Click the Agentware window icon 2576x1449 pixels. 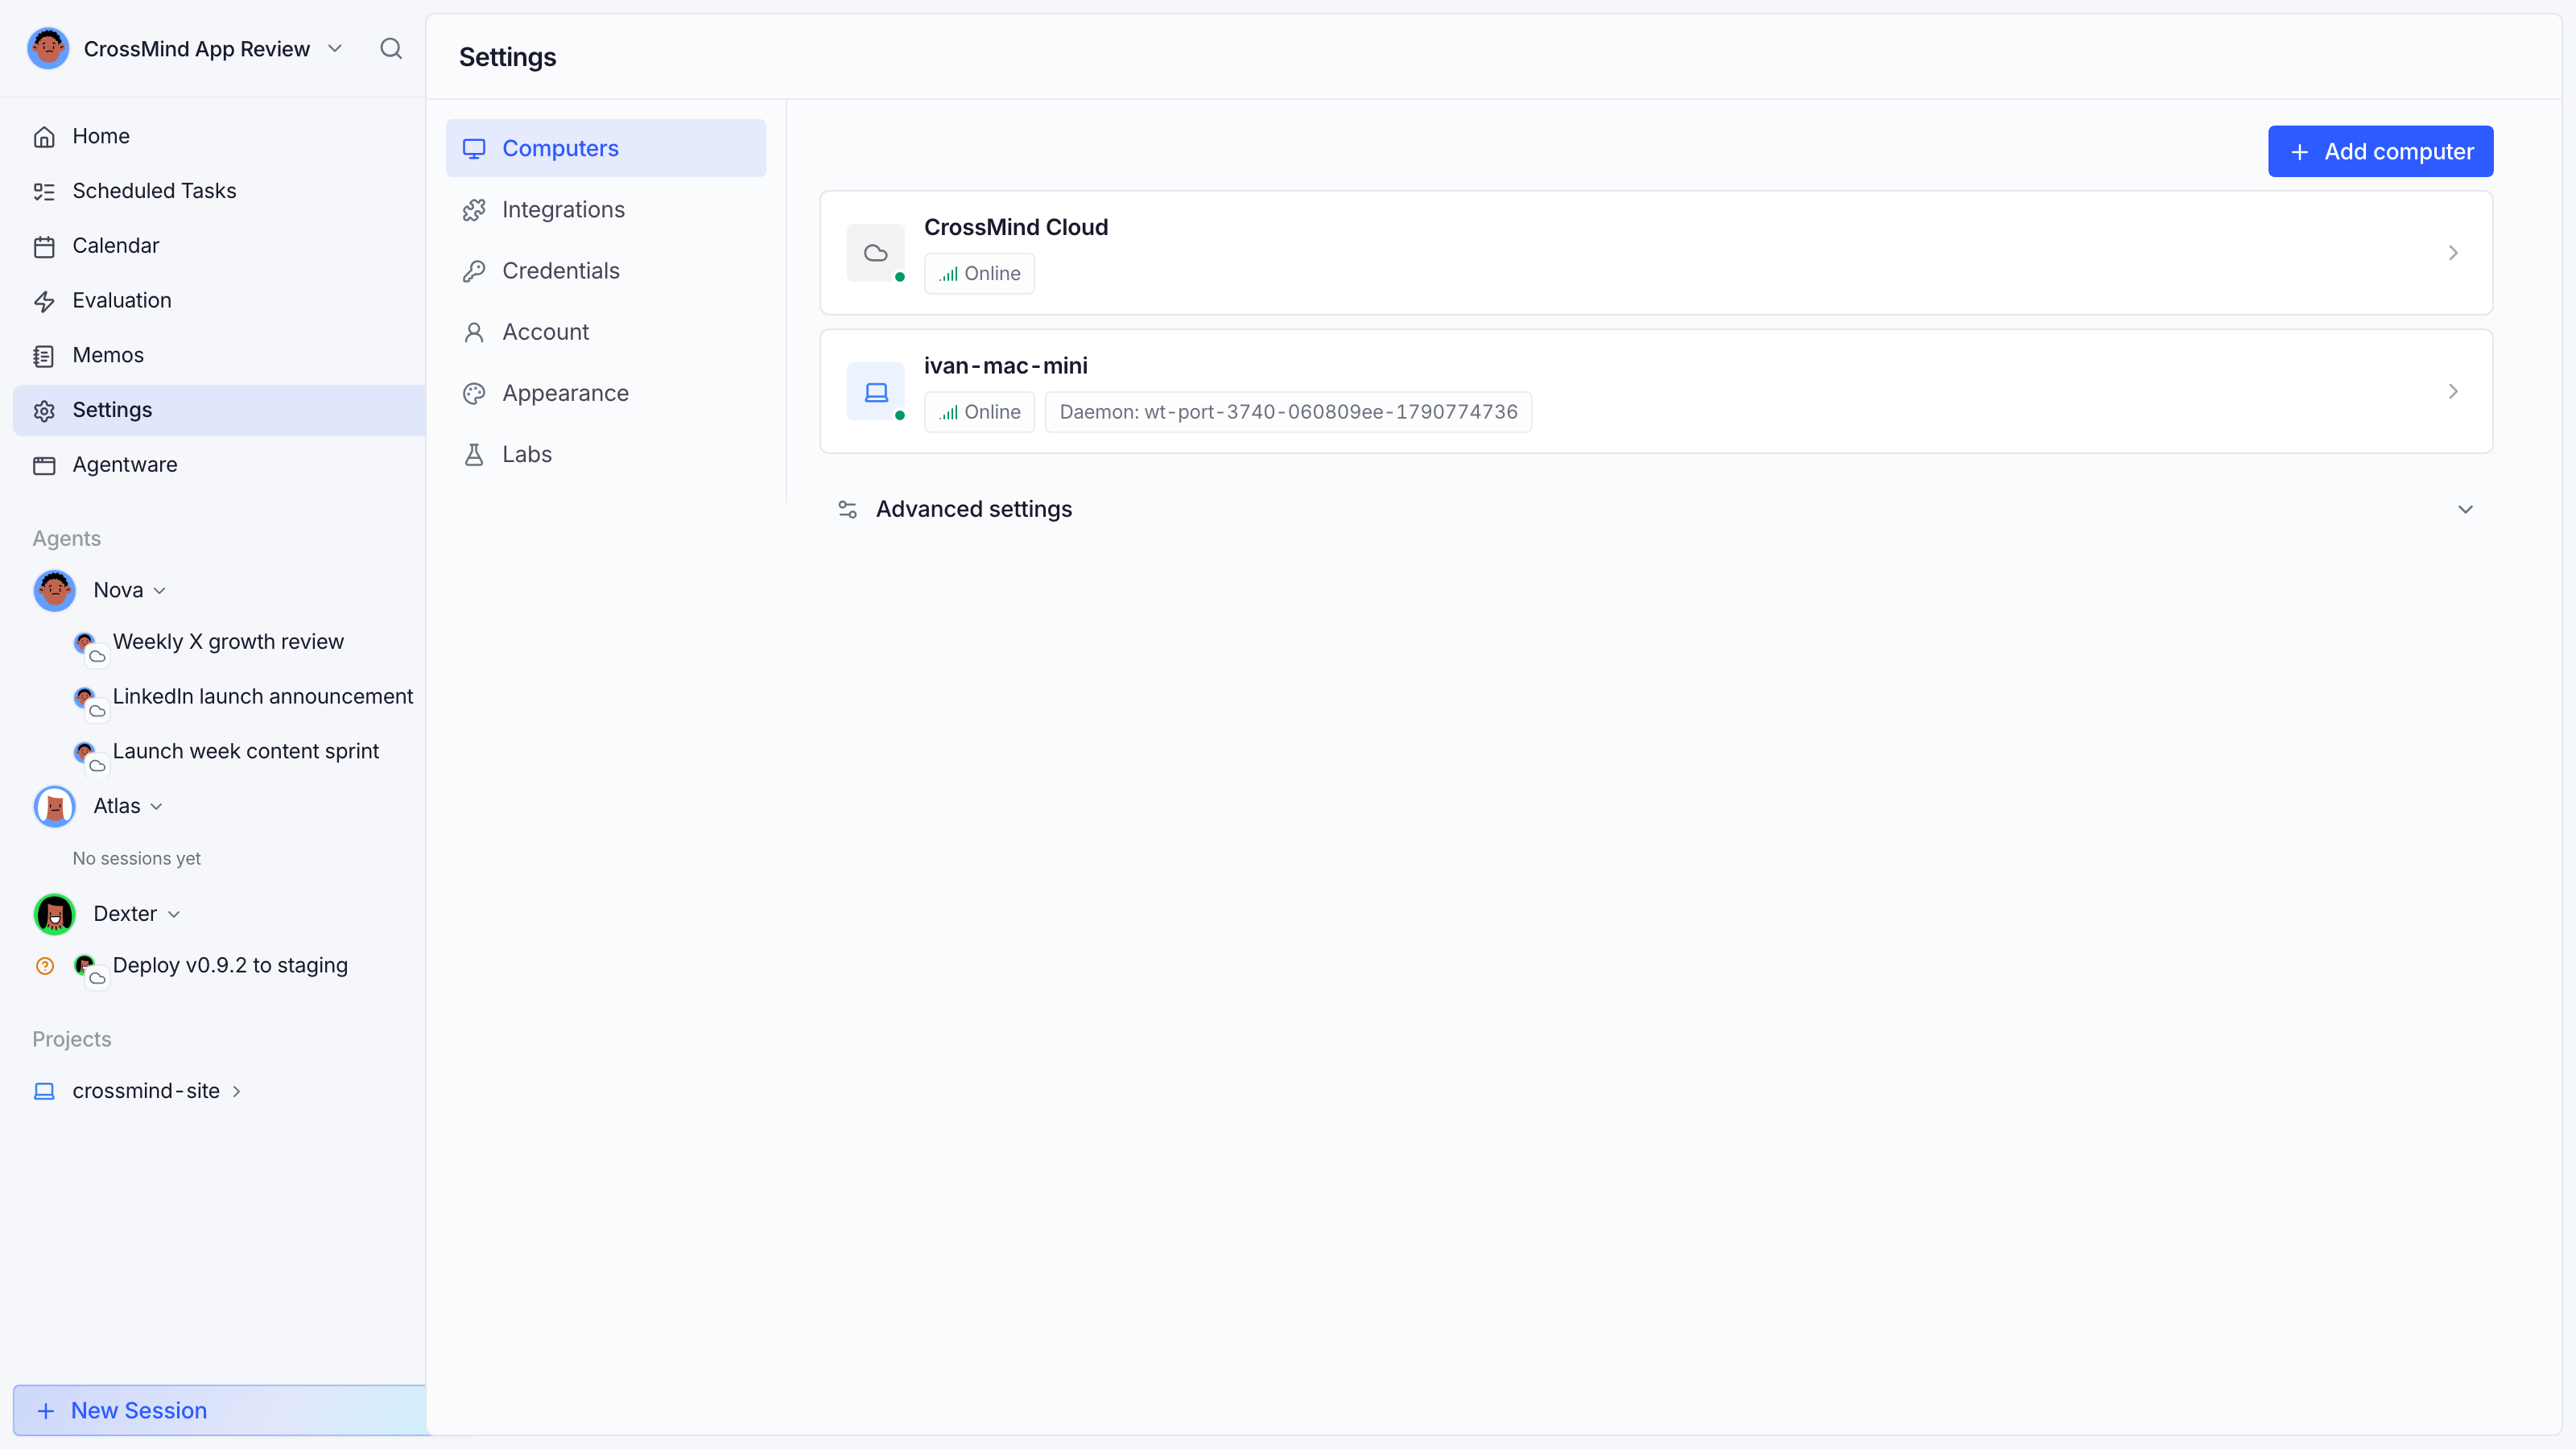(44, 465)
